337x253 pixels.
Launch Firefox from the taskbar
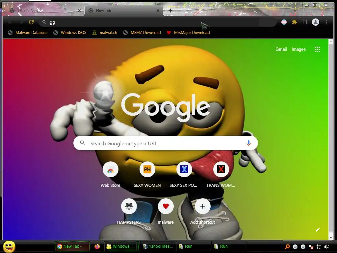(97, 246)
